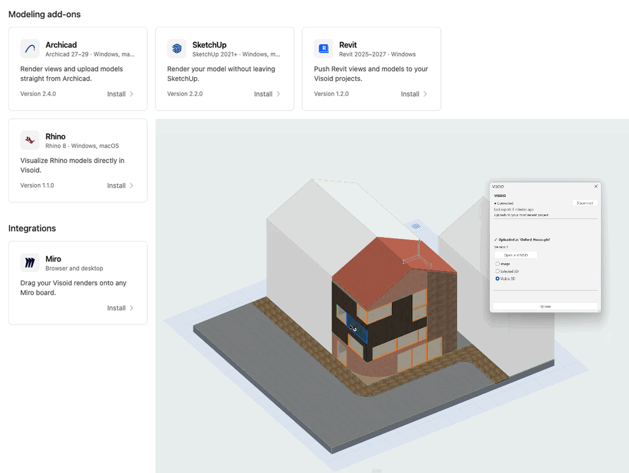Click the Version 1.1.0 label
Viewport: 629px width, 473px height.
point(37,185)
